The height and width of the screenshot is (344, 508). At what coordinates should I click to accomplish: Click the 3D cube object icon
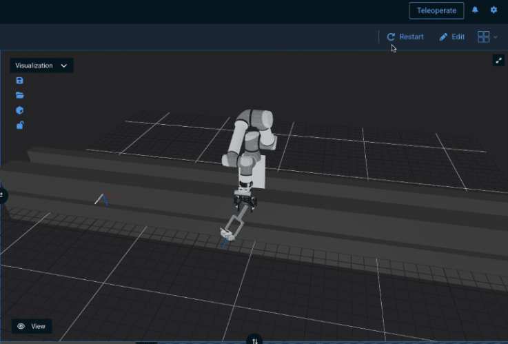(x=20, y=110)
